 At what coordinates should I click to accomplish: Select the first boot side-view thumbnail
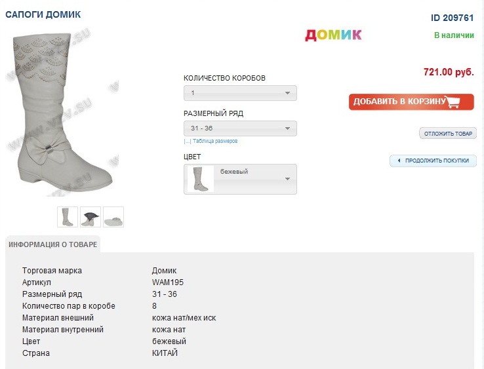pos(68,217)
